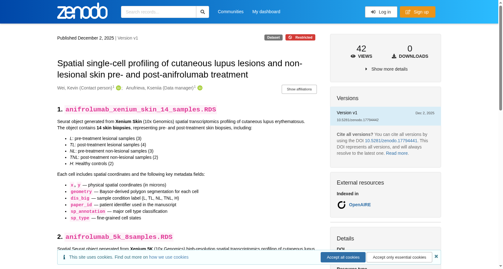Screen dimensions: 503x269
Task: Click the eye views icon
Action: [353, 56]
